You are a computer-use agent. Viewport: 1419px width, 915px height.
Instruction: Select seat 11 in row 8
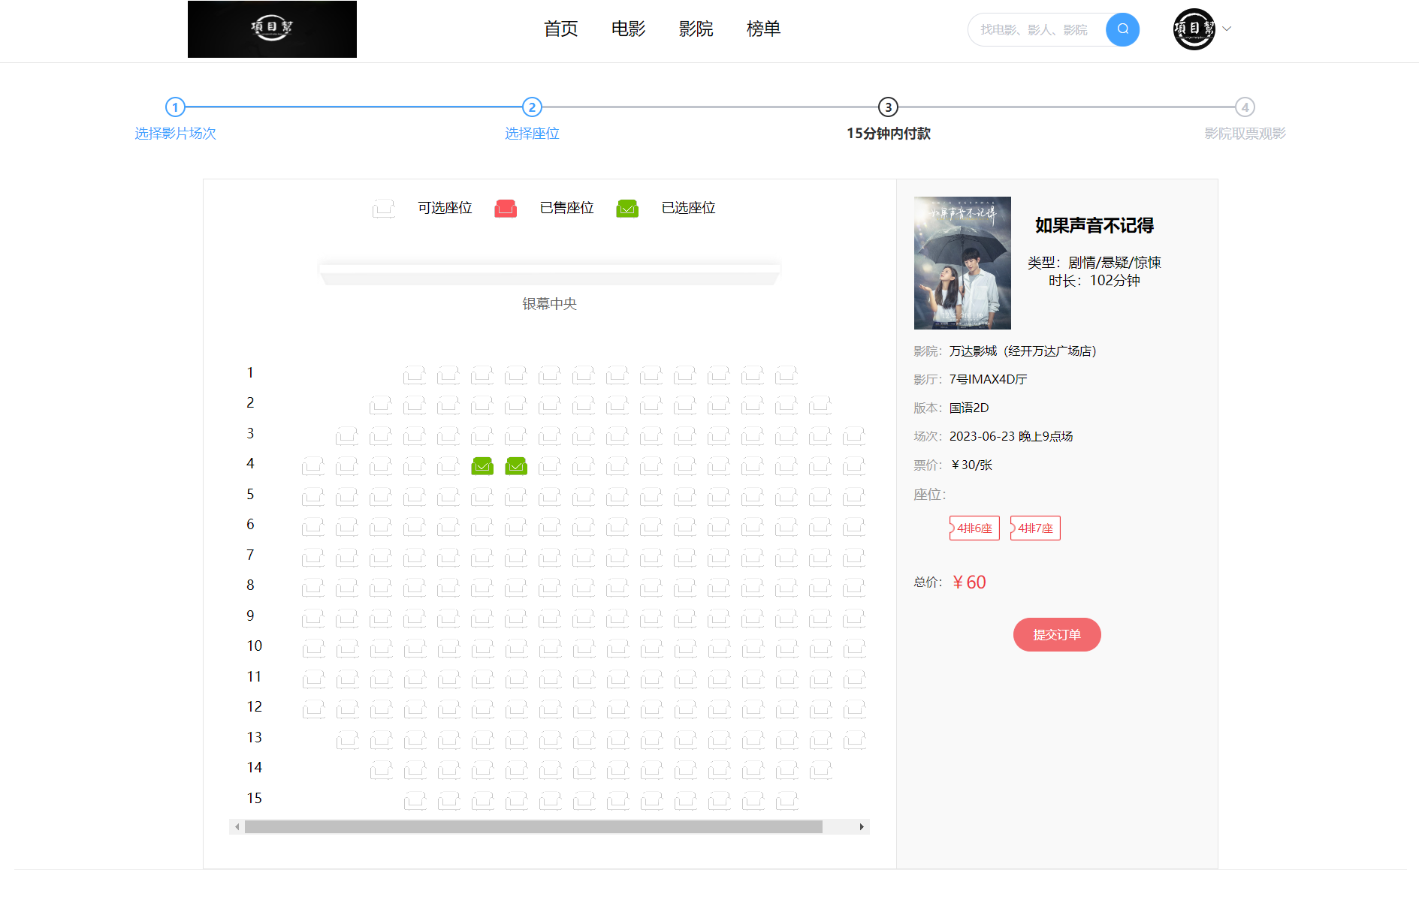pyautogui.click(x=651, y=588)
